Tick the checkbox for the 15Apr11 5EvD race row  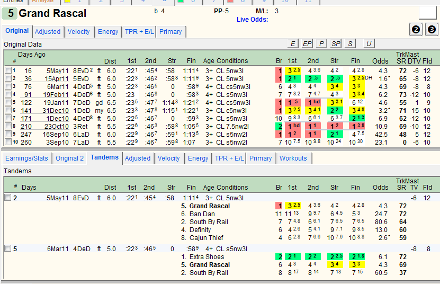(x=8, y=78)
